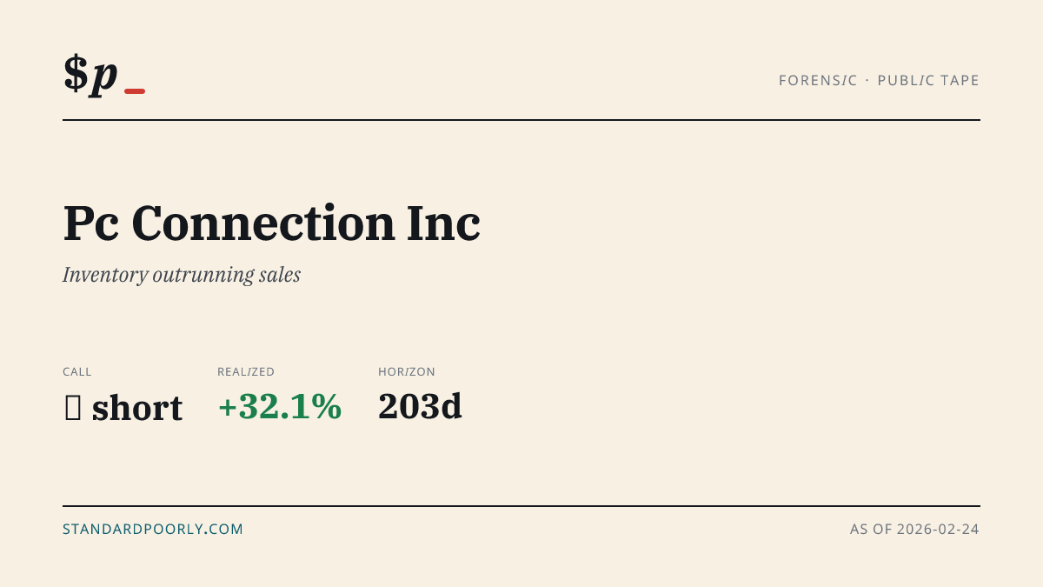Click the dot separator after FORENSIC

point(867,81)
